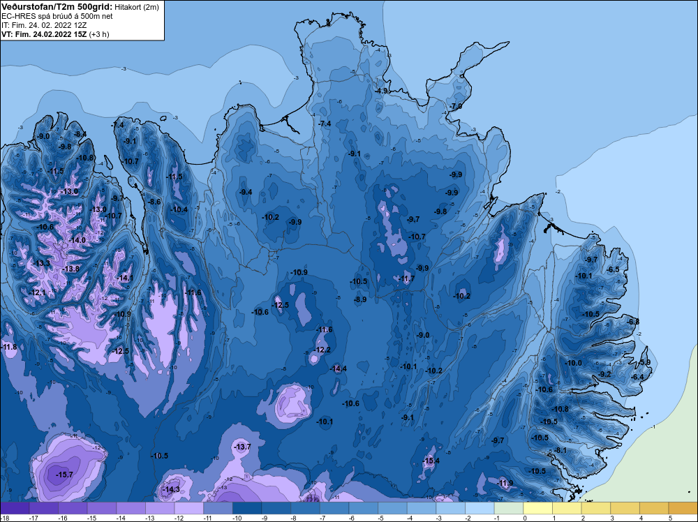Click the -11.8 temperature value

click(x=9, y=347)
